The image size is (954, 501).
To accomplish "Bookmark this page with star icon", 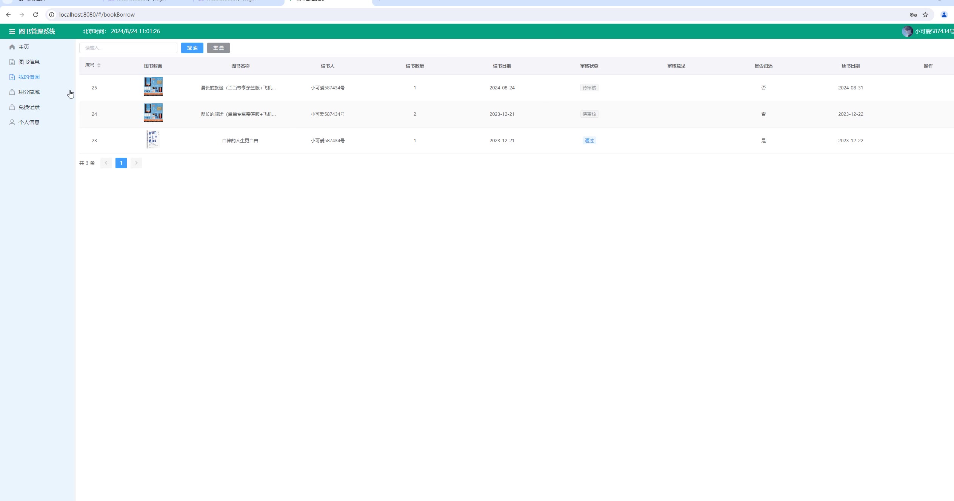I will [x=925, y=15].
